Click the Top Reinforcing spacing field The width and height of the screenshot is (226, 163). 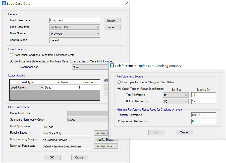pos(203,95)
